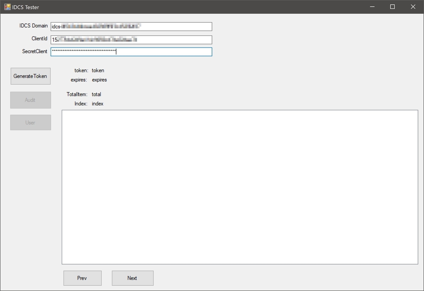Screen dimensions: 424x291
Task: Click the GenerateToken button
Action: click(30, 76)
